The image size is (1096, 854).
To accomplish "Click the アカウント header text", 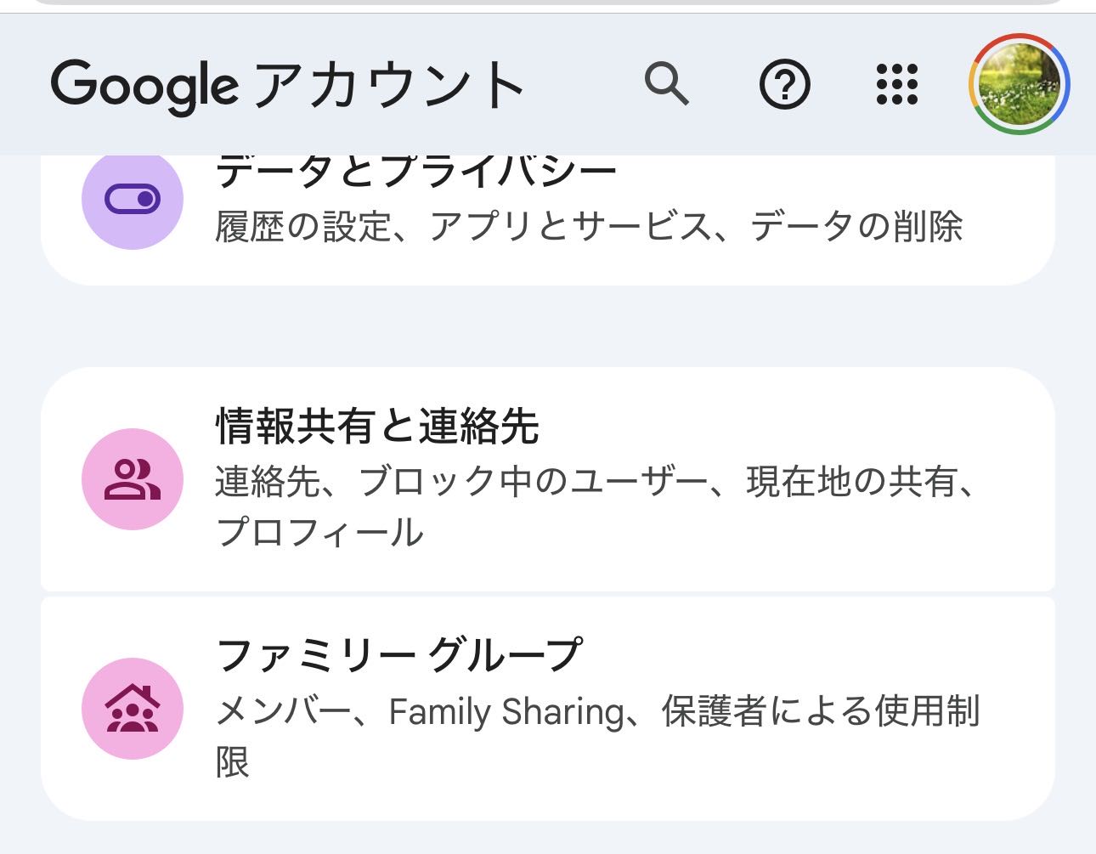I will point(389,85).
